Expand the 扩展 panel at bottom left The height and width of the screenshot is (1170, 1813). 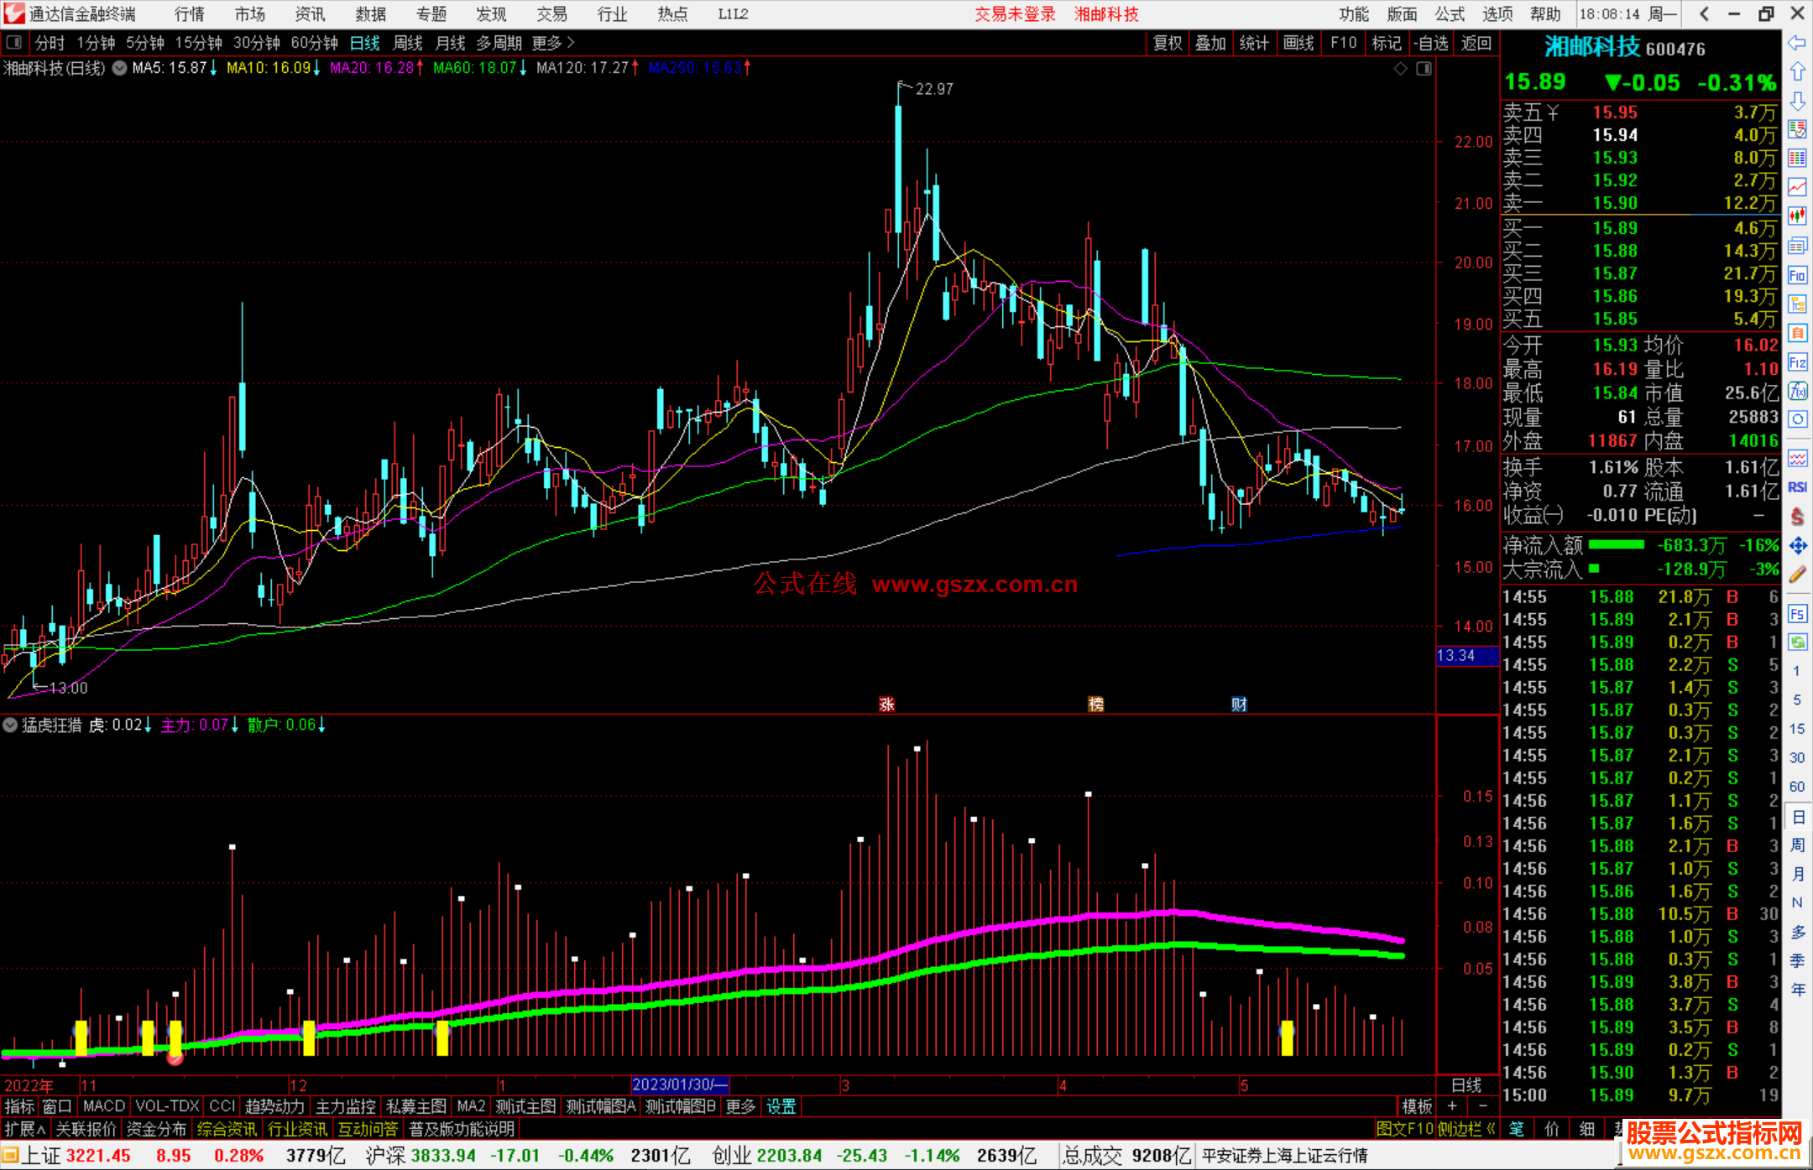pos(25,1129)
